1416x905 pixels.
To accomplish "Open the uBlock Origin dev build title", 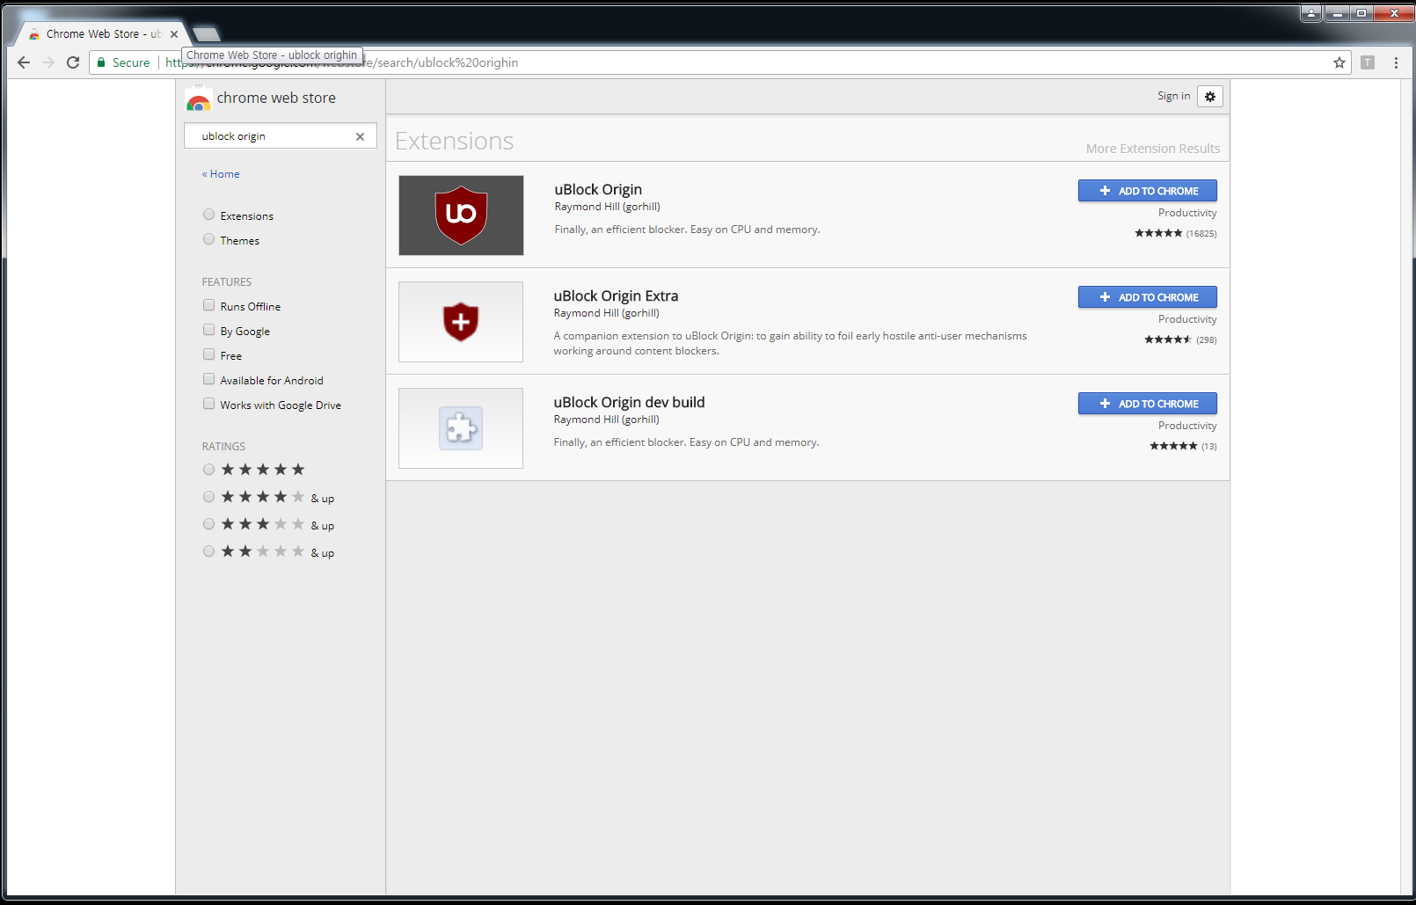I will (x=629, y=403).
